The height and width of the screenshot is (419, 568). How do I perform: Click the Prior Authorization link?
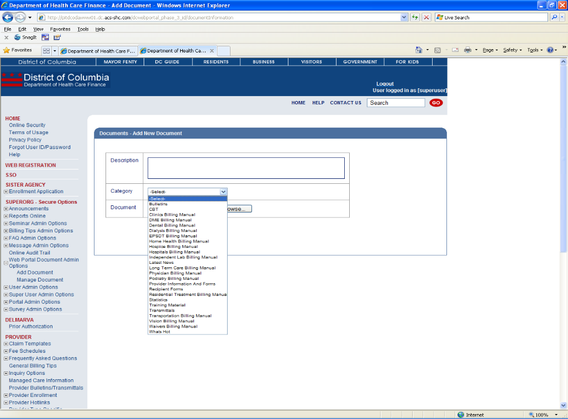pos(31,326)
